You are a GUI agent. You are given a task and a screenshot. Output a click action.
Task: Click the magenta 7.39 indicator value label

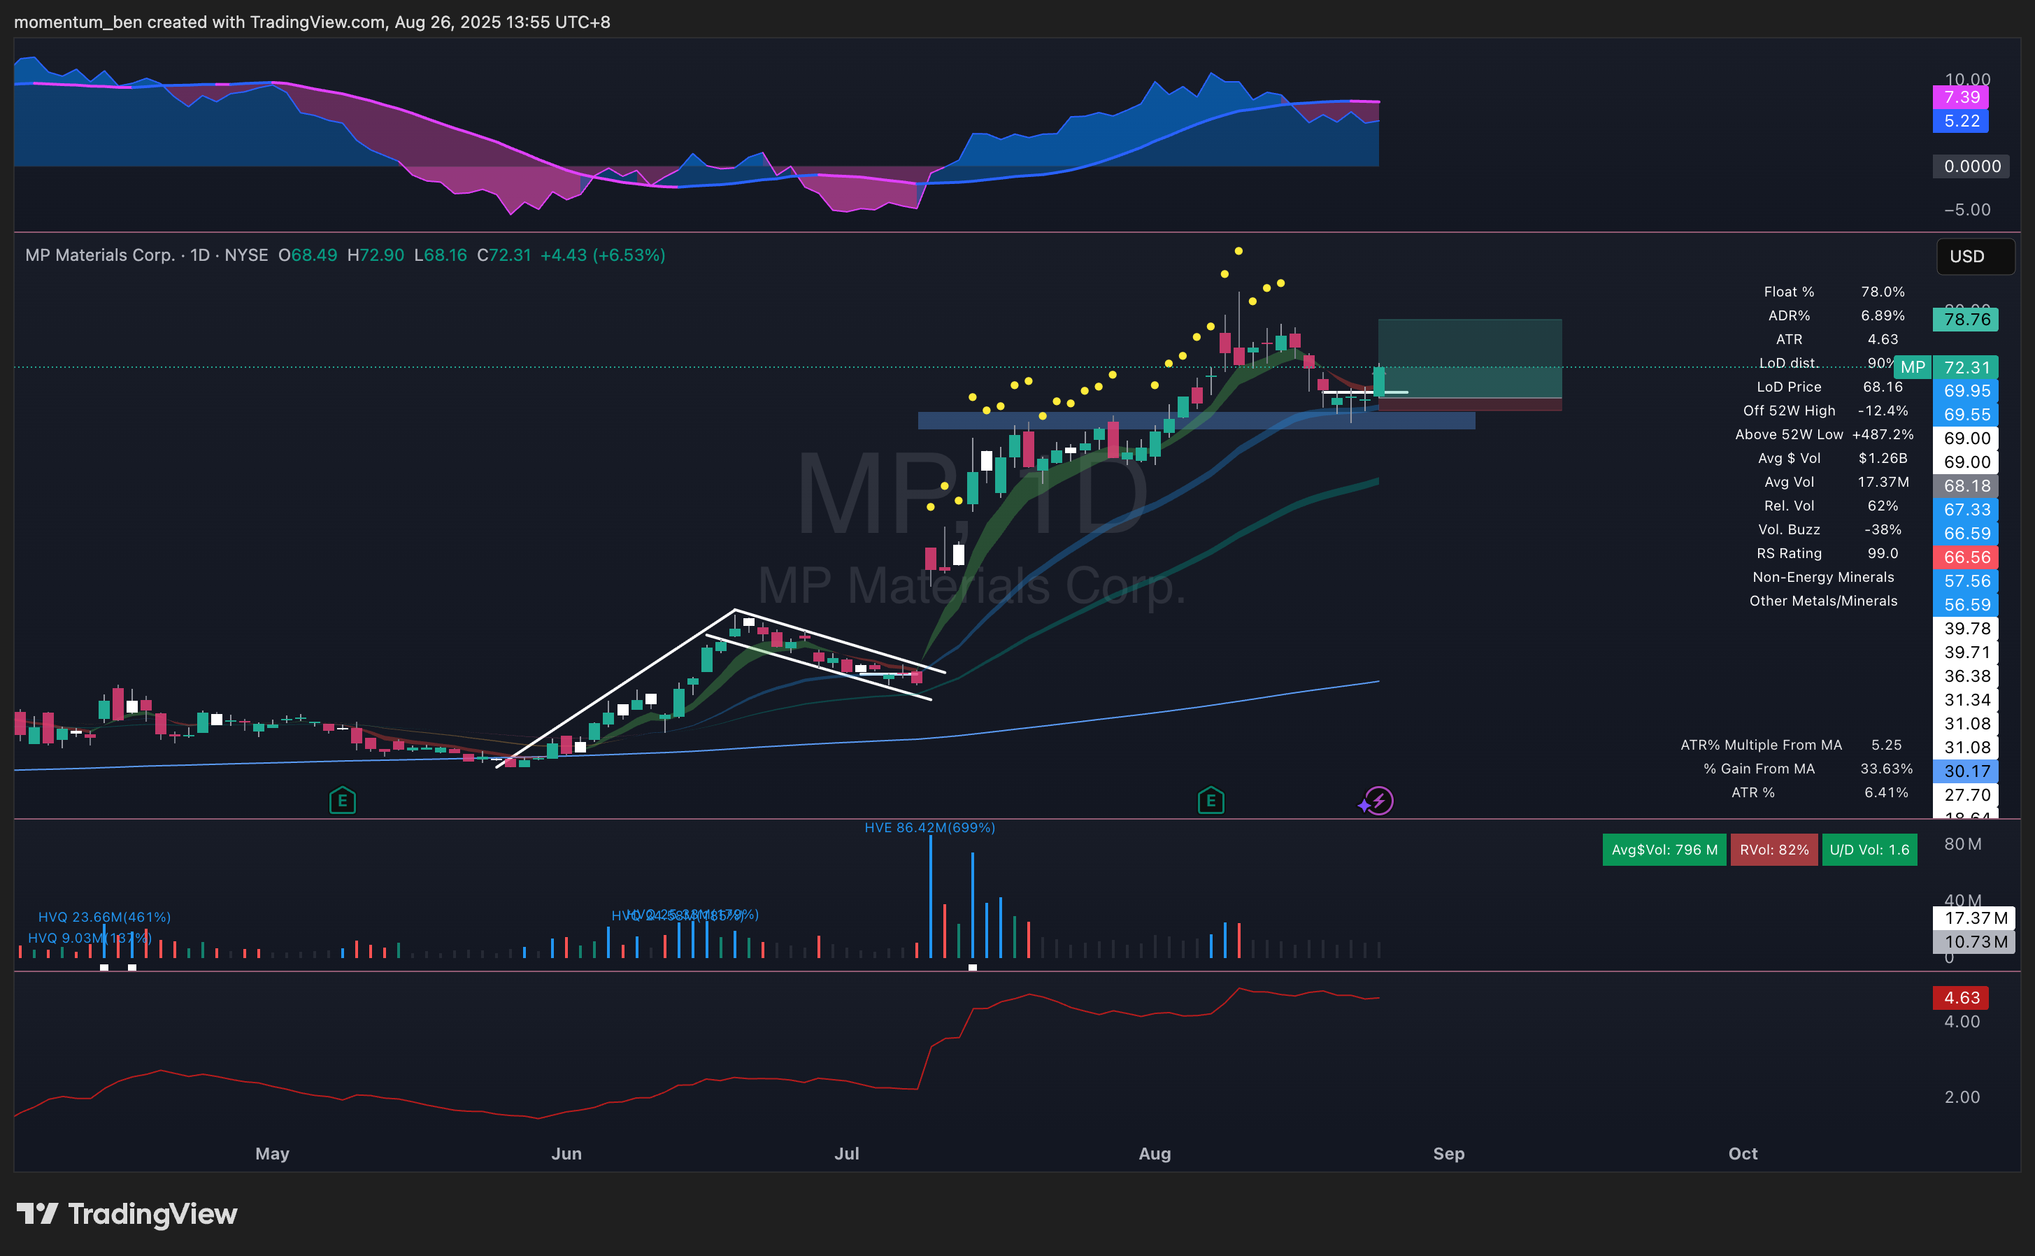(x=1960, y=97)
